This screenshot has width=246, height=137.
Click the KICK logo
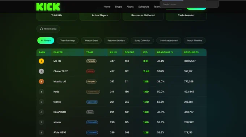tap(48, 7)
